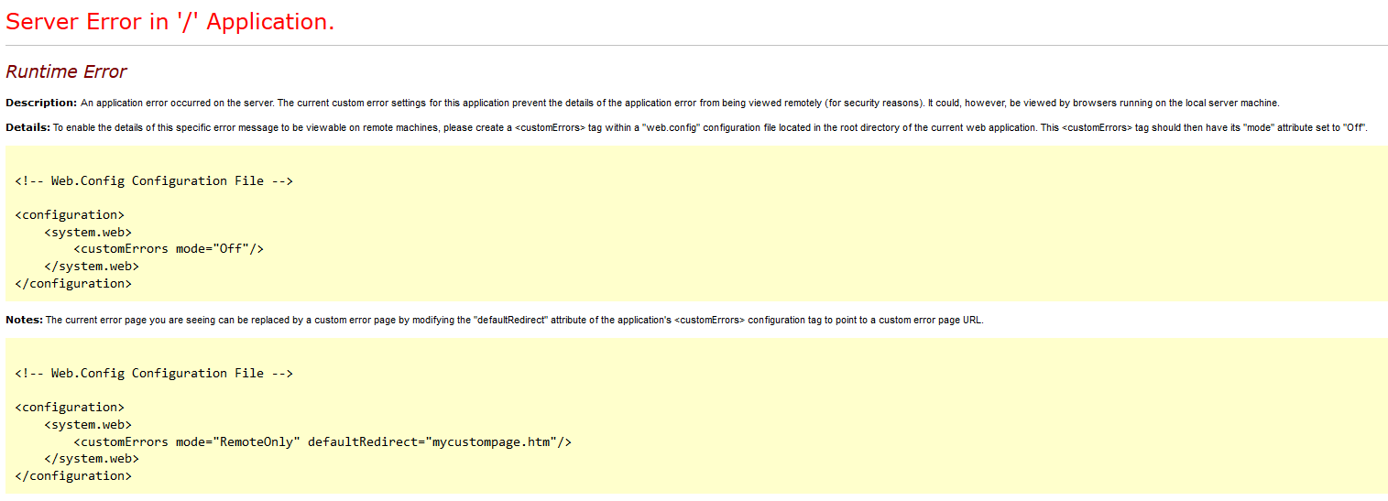Click the second closing </system.web> tag
Image resolution: width=1388 pixels, height=501 pixels.
(x=92, y=459)
